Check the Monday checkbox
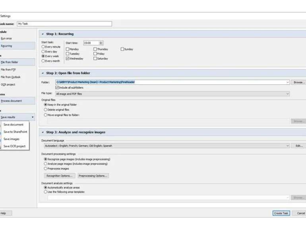The image size is (306, 230). 68,49
